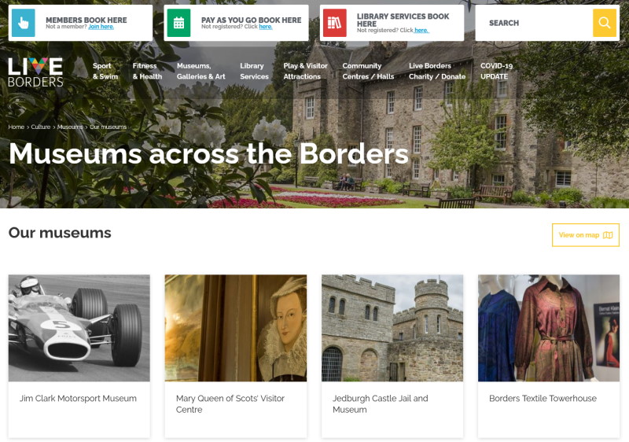Open the Mary Queen of Scots portrait thumbnail
Image resolution: width=629 pixels, height=442 pixels.
click(x=236, y=328)
